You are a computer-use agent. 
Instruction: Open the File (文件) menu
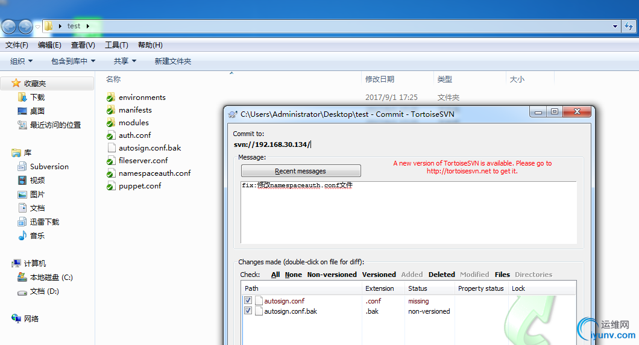pyautogui.click(x=17, y=45)
